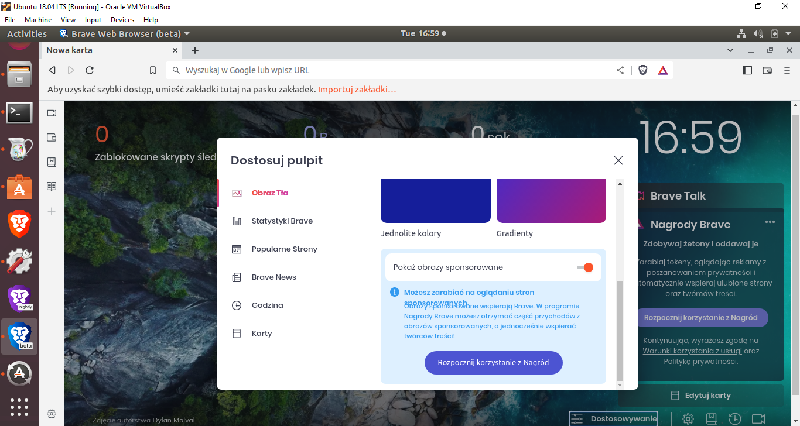Click the dialog vertical scrollbar thumb
The image size is (800, 426).
[620, 331]
